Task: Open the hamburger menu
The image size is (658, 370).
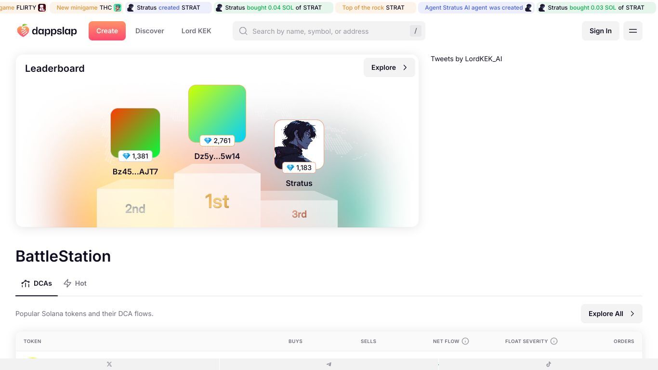Action: 633,31
